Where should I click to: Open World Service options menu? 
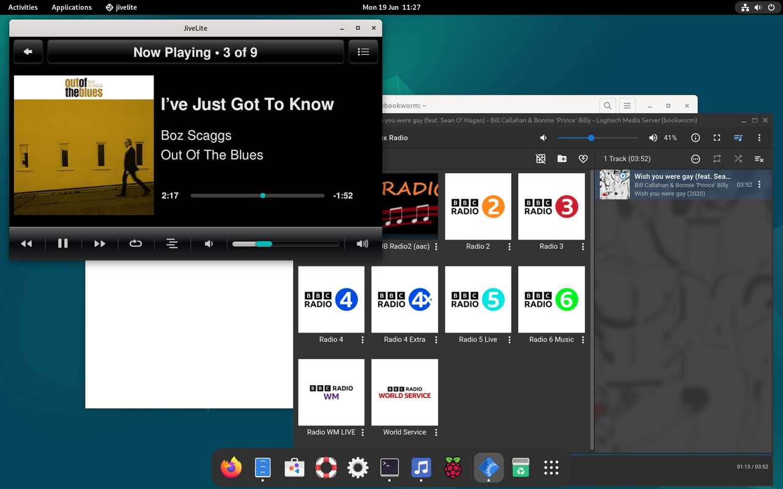pos(436,433)
